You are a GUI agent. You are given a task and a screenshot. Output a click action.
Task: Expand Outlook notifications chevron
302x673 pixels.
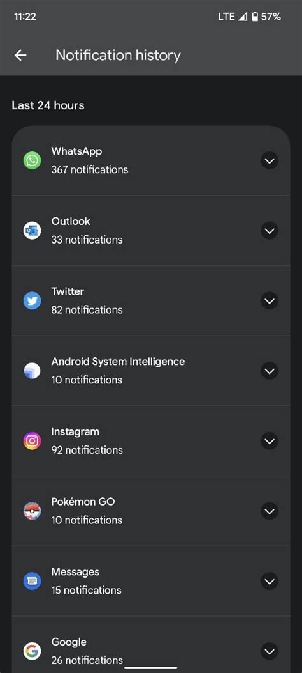[x=270, y=231]
